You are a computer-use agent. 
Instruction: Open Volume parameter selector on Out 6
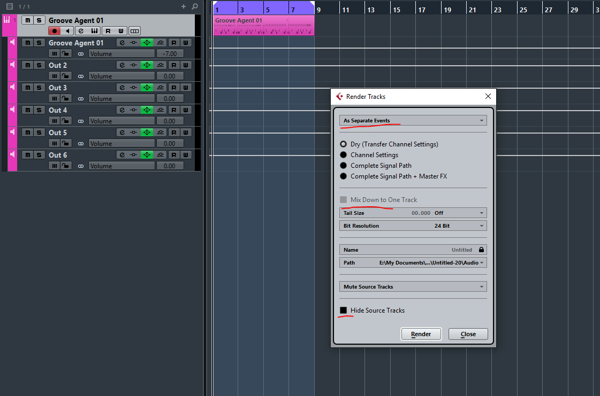121,166
